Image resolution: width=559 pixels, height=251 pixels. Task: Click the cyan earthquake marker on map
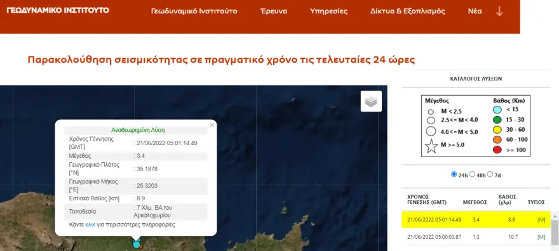136,244
